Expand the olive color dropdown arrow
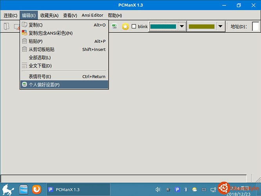Screen dimensions: 261x196 click(x=220, y=26)
